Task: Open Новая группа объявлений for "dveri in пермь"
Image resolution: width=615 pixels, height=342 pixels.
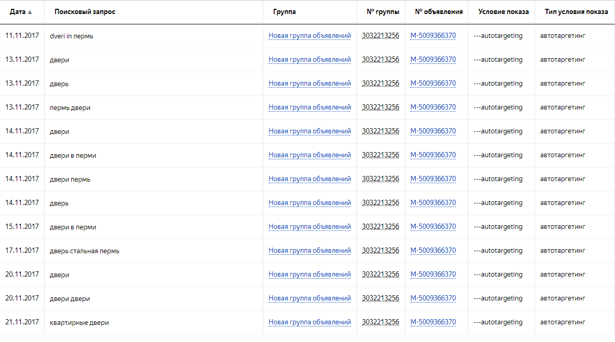Action: pos(310,36)
